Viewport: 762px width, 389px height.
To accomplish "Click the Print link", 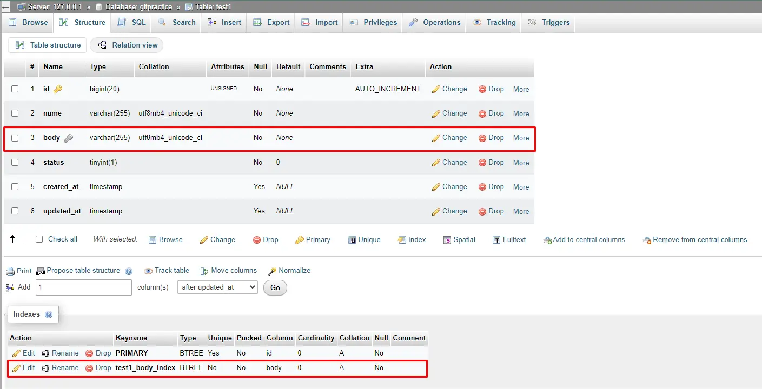I will (19, 271).
